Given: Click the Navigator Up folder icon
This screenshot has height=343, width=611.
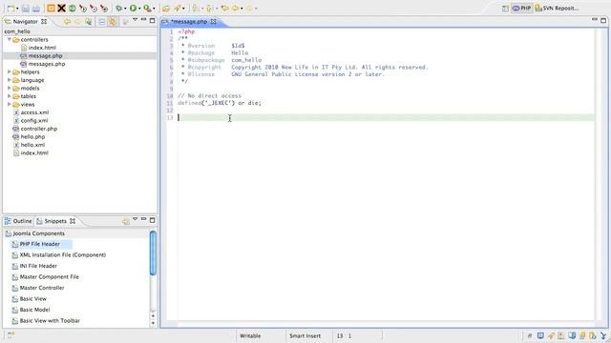Looking at the screenshot, I should pyautogui.click(x=89, y=21).
